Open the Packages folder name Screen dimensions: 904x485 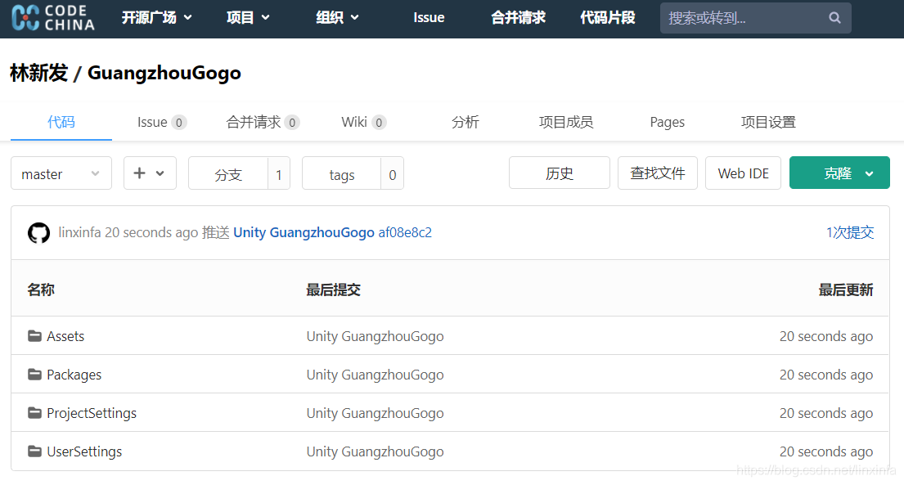pos(74,375)
